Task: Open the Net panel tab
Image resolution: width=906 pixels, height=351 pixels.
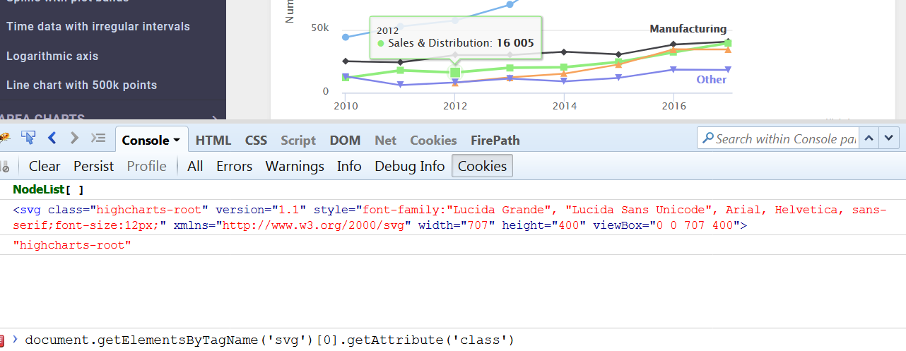Action: (386, 141)
